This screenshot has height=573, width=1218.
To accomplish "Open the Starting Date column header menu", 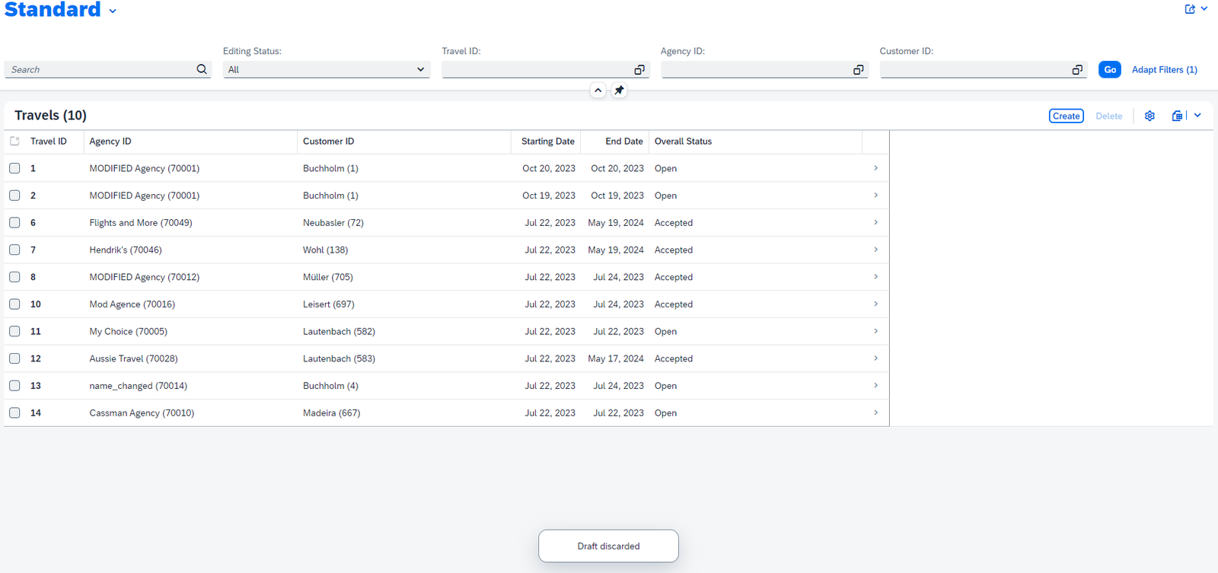I will click(x=547, y=142).
